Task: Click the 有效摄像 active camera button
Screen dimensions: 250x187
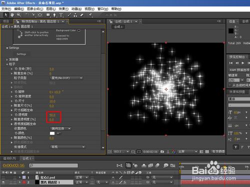Action: (218, 152)
